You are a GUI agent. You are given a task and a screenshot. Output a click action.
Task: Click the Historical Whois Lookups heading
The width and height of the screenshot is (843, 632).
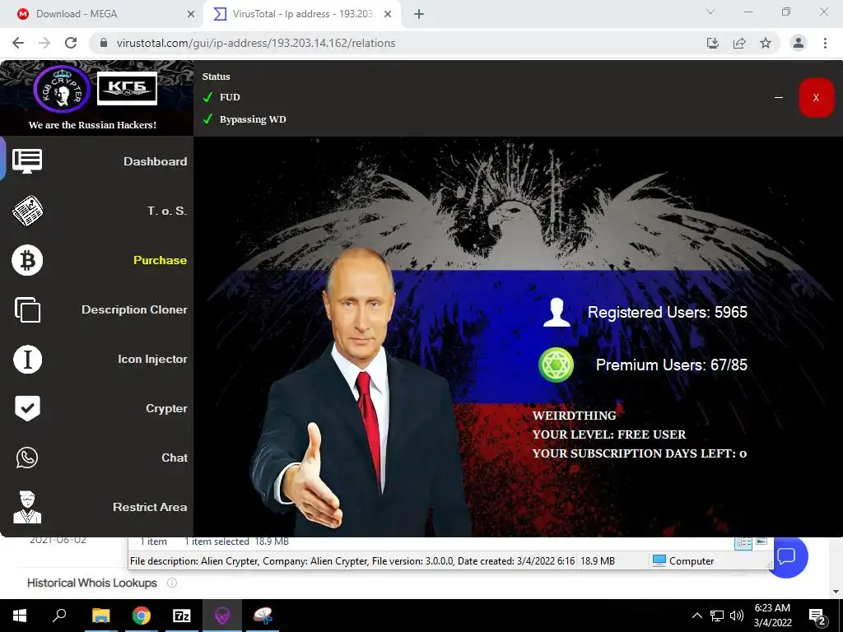click(x=92, y=583)
